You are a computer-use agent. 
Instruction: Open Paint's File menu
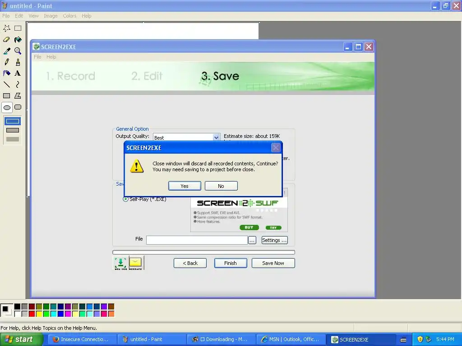click(6, 16)
